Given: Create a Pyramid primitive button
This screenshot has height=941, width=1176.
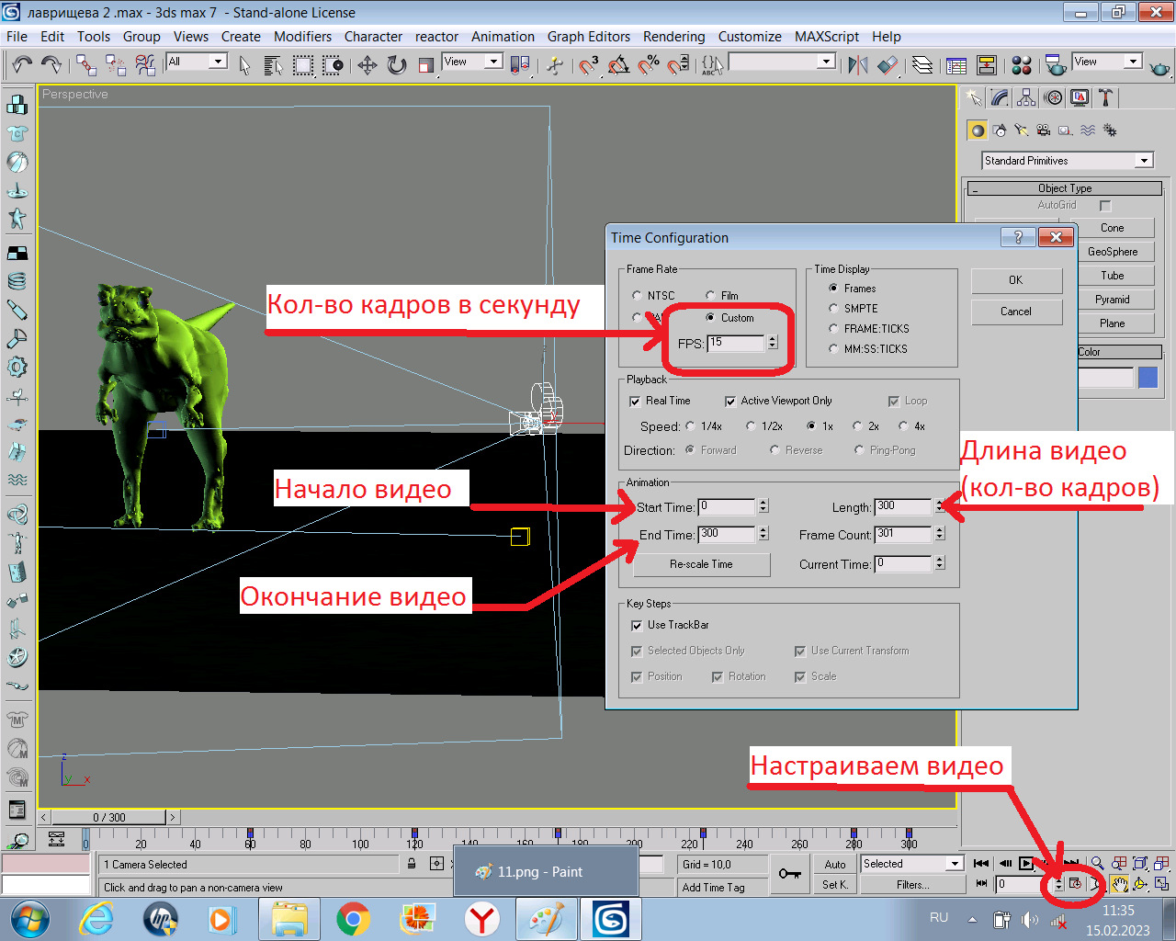Looking at the screenshot, I should coord(1112,300).
